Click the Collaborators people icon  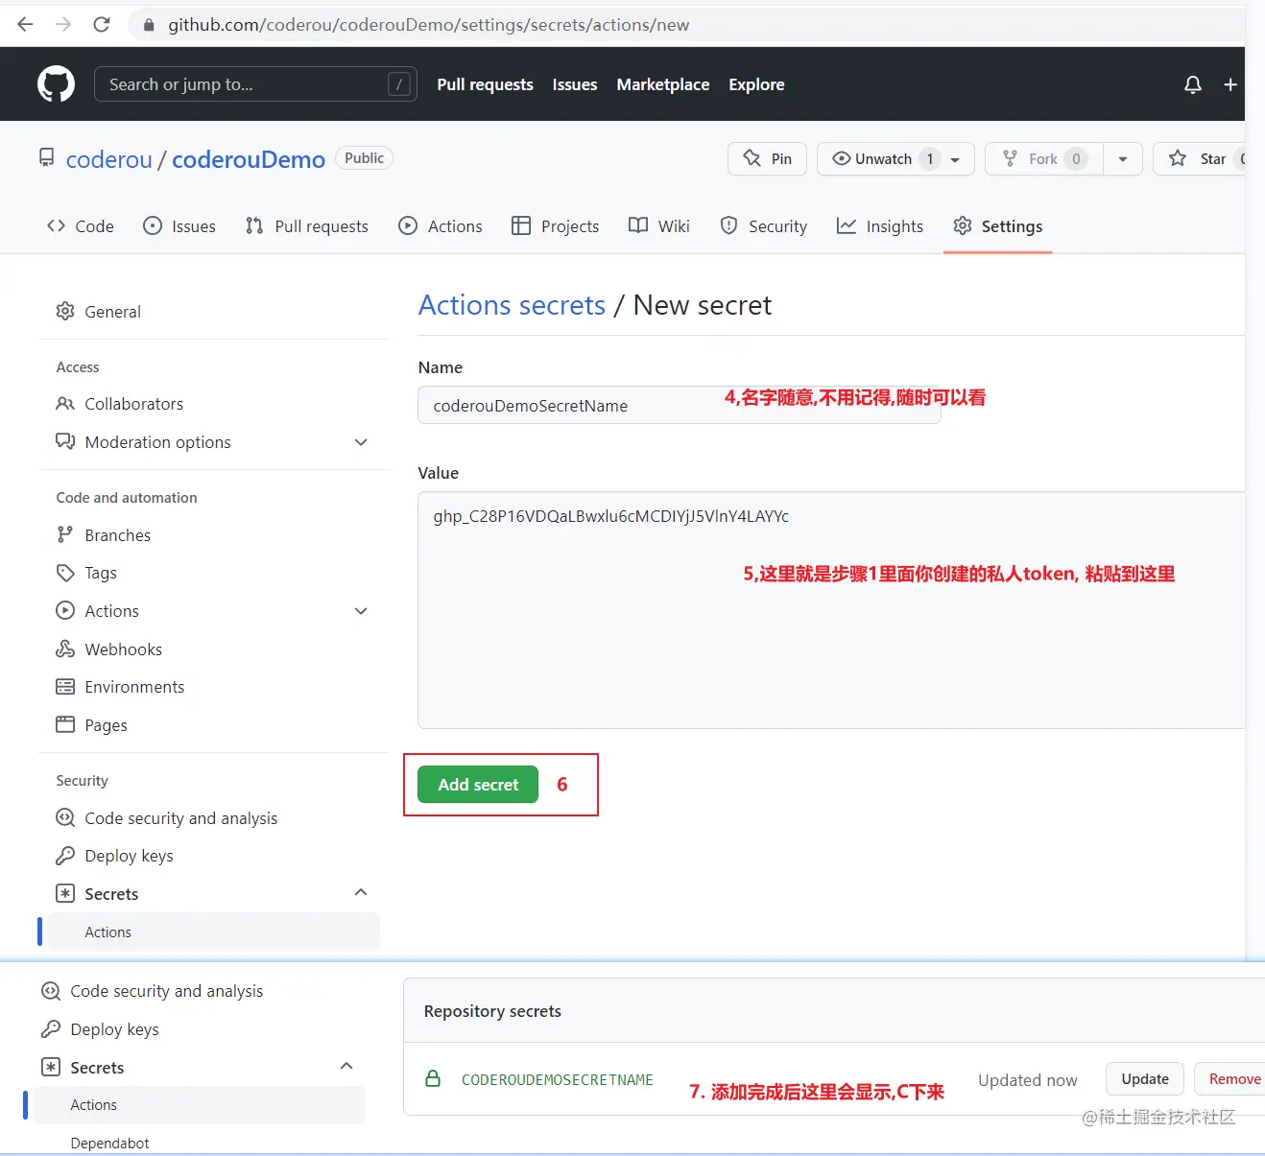click(65, 404)
